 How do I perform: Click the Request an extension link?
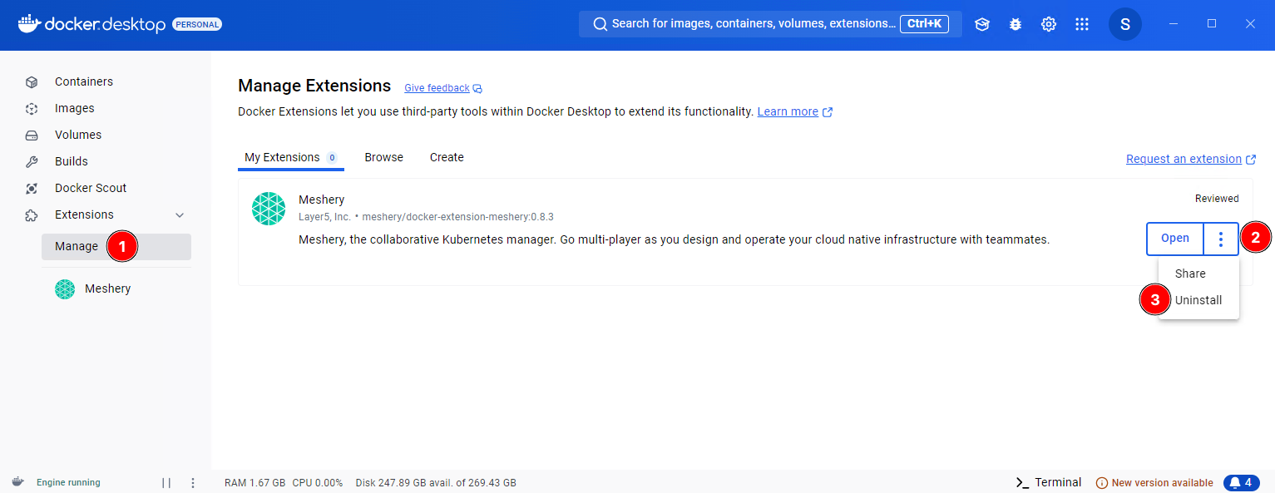tap(1184, 158)
